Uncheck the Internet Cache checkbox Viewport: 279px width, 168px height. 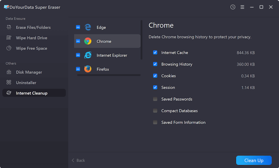click(155, 52)
